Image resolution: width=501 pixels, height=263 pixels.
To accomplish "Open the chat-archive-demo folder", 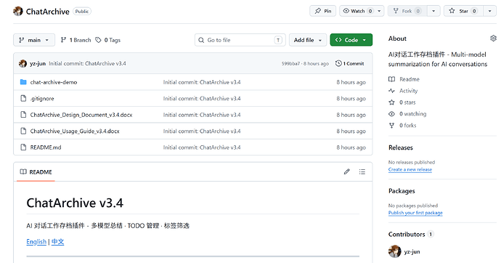I will pos(53,82).
